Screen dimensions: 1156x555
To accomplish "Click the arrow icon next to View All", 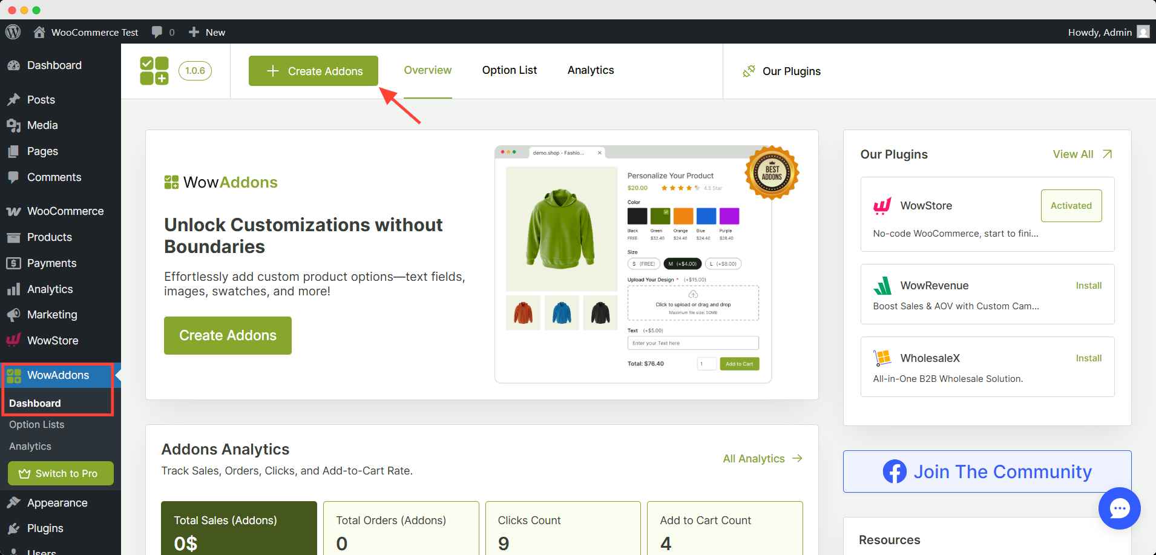I will [1107, 154].
